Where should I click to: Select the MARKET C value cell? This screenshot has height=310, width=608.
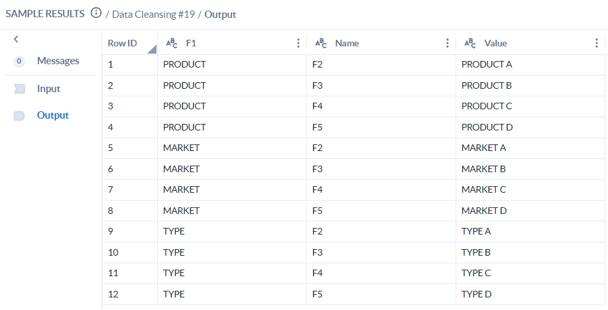[483, 190]
